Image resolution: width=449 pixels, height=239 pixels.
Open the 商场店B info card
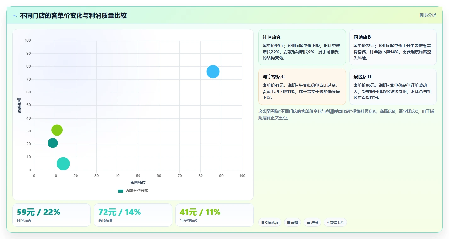coord(393,47)
